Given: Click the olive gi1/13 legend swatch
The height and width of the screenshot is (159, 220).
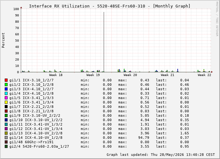Looking at the screenshot, I should (6, 133).
